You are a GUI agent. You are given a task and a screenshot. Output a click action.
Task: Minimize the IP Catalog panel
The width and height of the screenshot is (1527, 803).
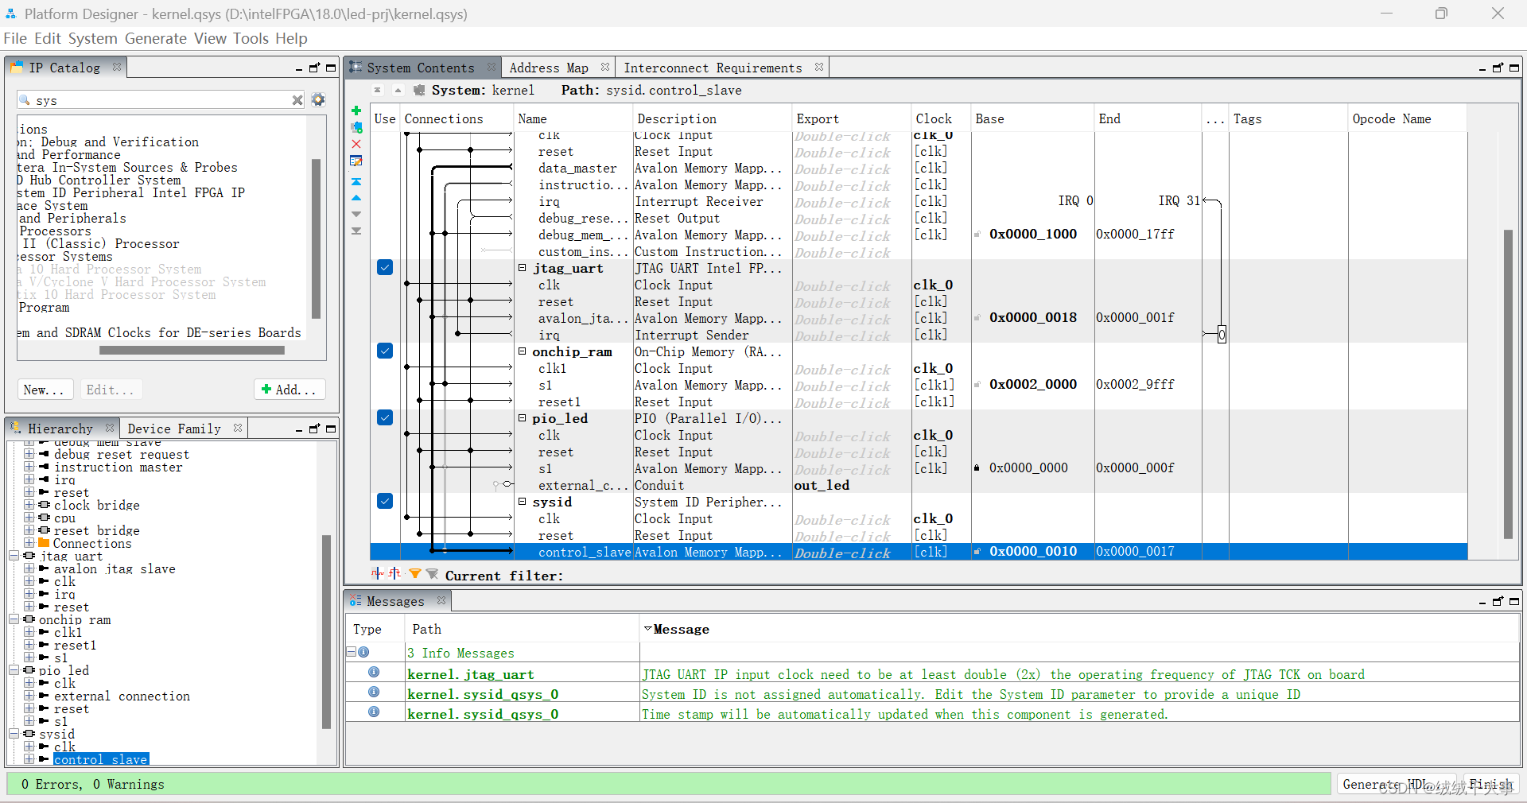[x=299, y=68]
